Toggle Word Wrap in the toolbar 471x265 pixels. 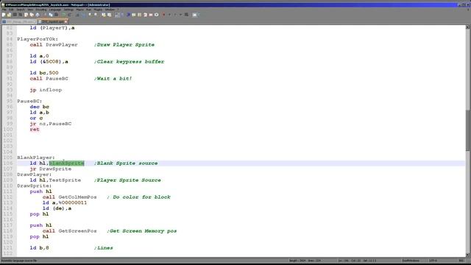(x=117, y=15)
